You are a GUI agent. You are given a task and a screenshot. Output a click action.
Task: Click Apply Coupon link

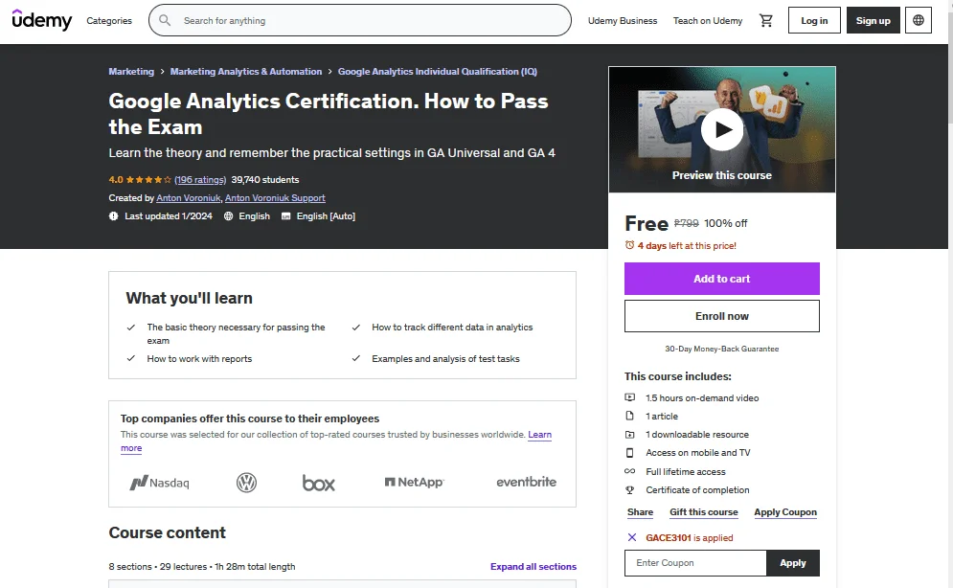pyautogui.click(x=785, y=512)
